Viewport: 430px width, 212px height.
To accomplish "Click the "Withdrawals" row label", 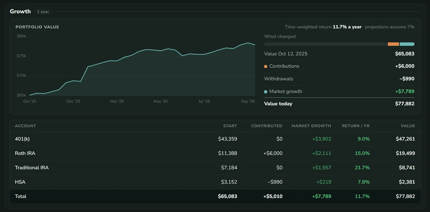I will tap(279, 79).
